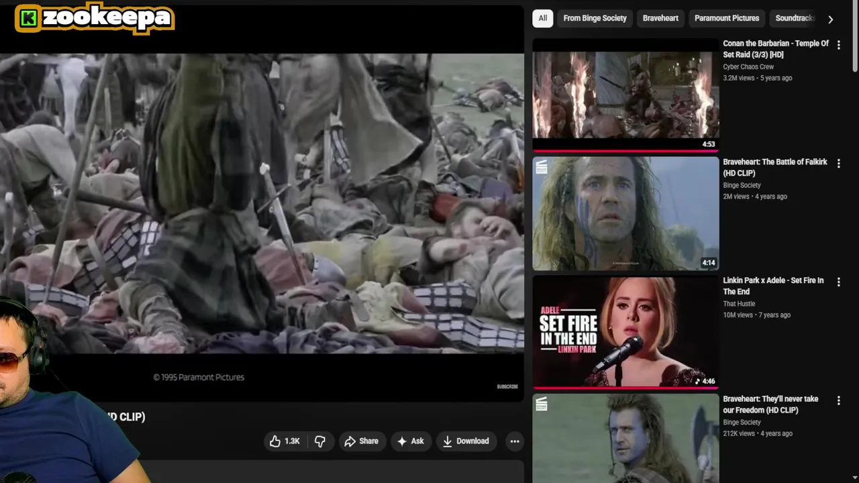Select the All filter chip
859x483 pixels.
pos(542,18)
